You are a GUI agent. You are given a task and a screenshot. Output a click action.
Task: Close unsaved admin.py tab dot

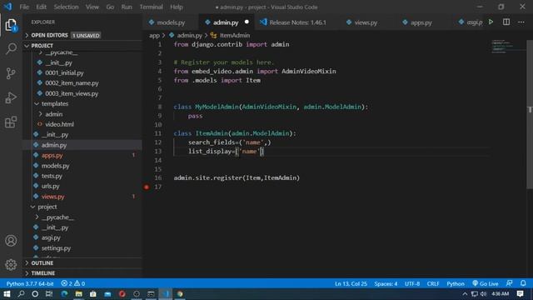coord(247,22)
